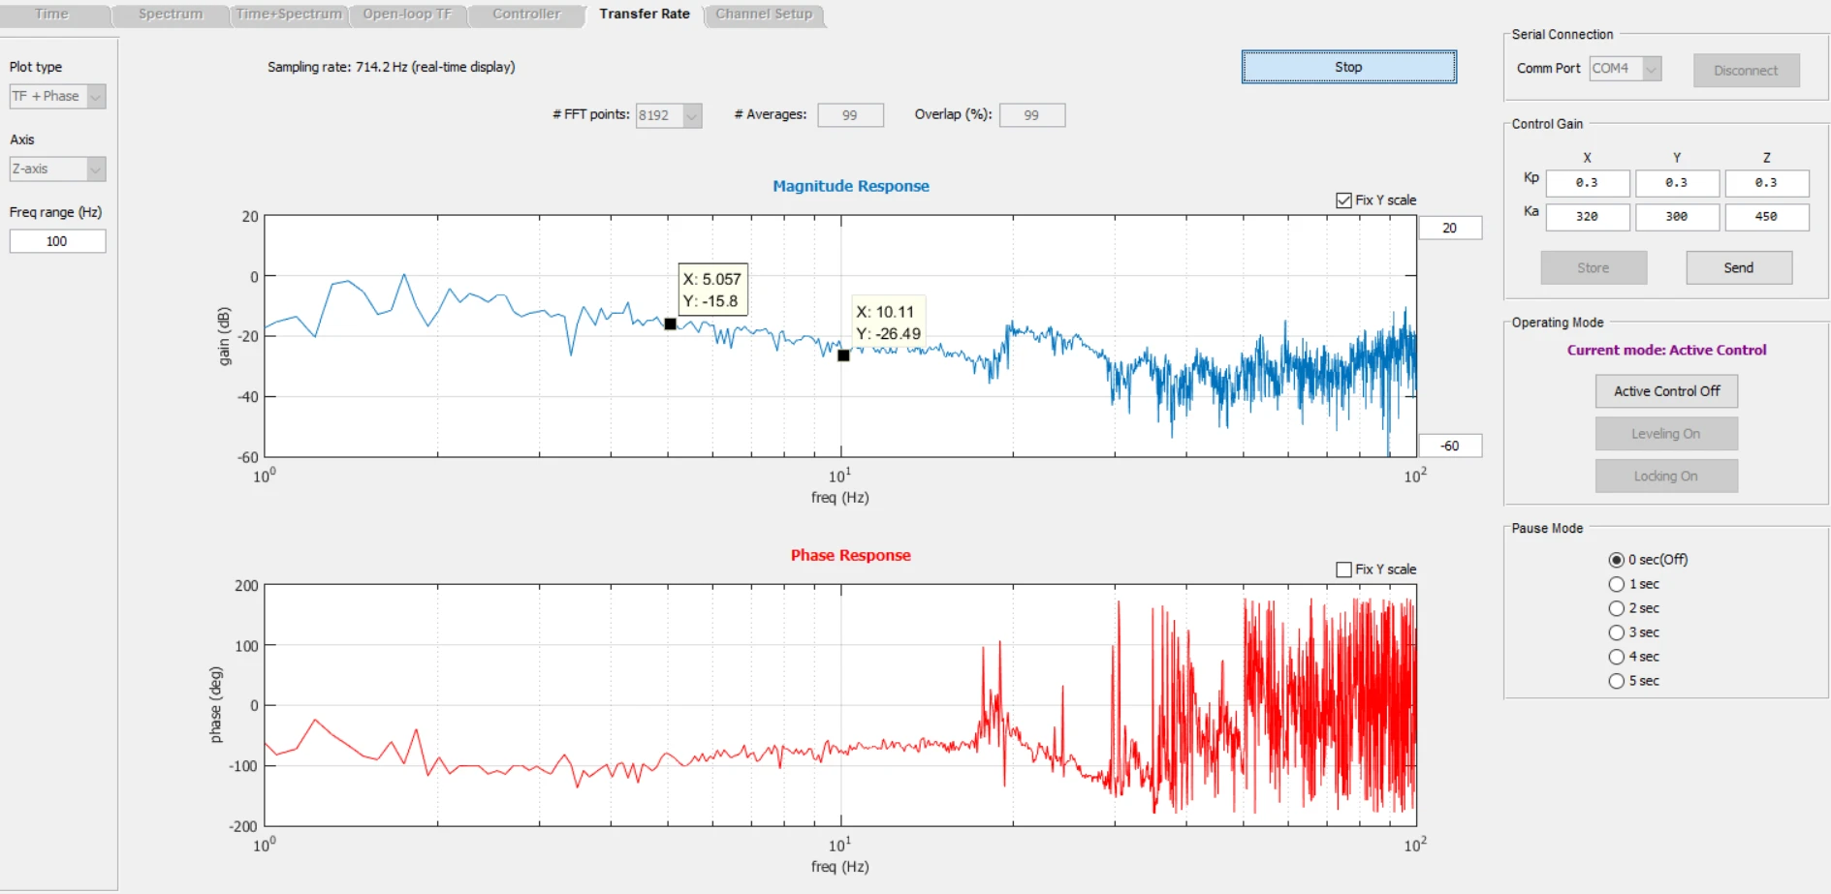Screen dimensions: 1831x894
Task: Expand the FFT points dropdown
Action: (669, 115)
